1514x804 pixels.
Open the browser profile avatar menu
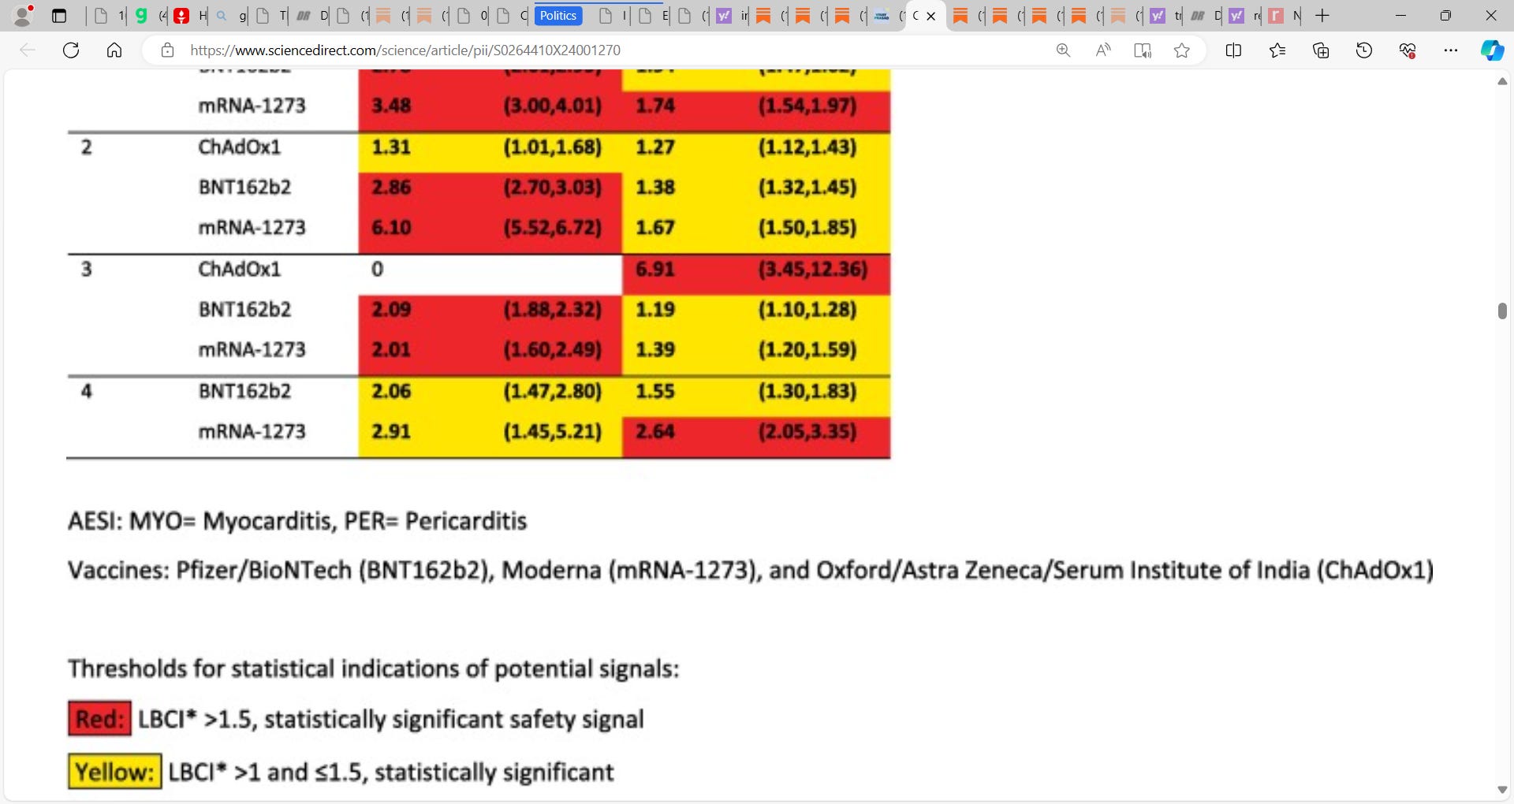pos(24,15)
